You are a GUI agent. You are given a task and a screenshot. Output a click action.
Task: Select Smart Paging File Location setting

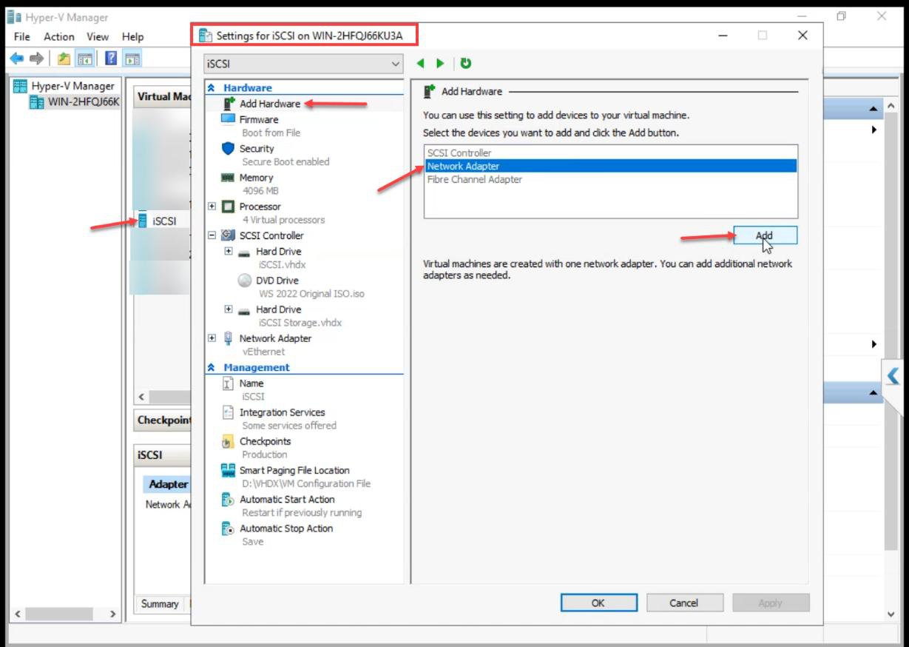coord(294,470)
